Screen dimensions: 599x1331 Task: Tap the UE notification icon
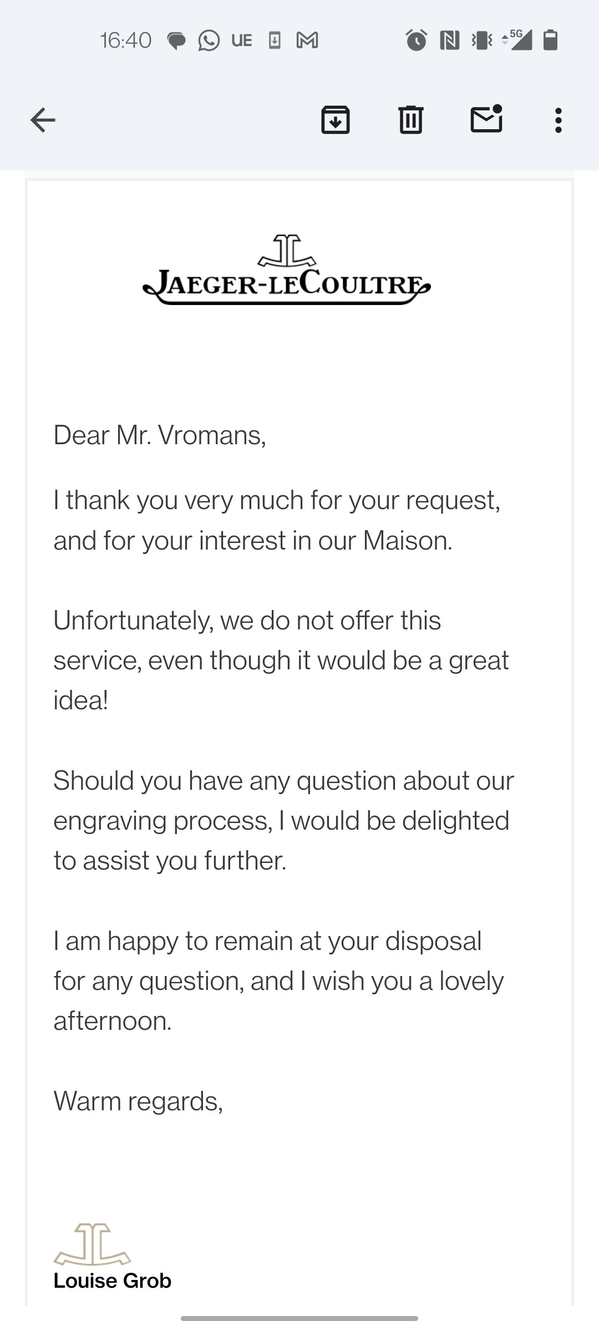[x=242, y=40]
